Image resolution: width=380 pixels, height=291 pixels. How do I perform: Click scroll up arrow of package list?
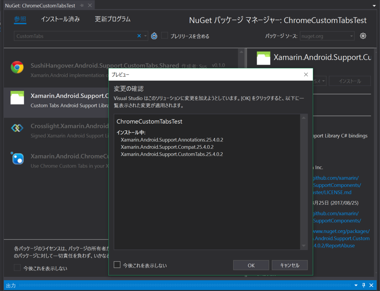coord(241,52)
